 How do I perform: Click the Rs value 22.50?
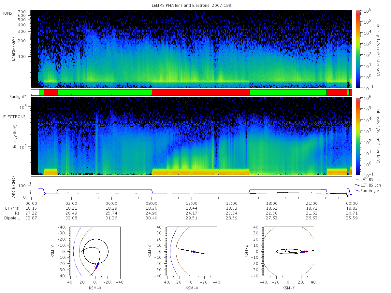click(272, 213)
